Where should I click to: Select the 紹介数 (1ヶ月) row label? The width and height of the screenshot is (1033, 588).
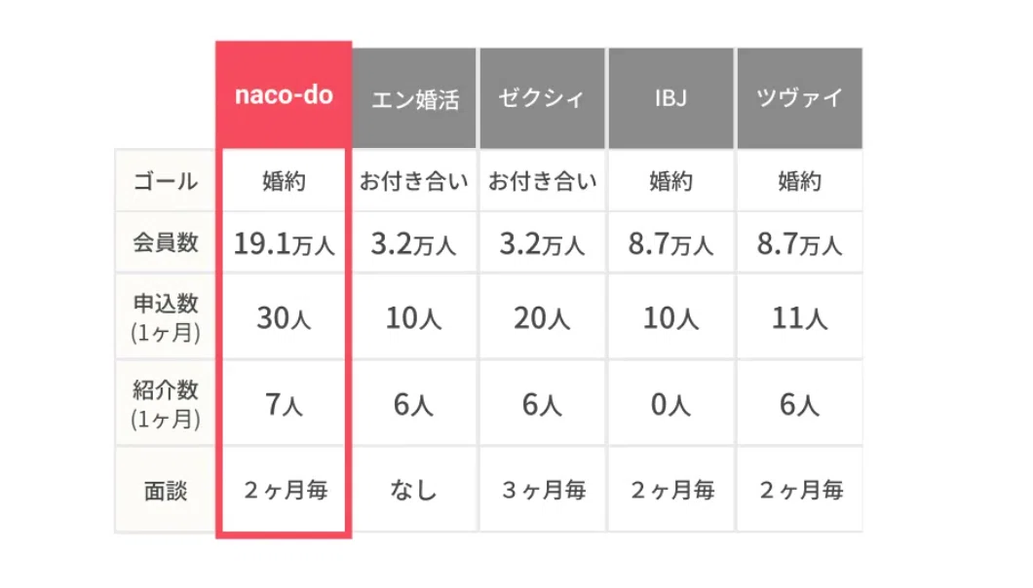(x=166, y=403)
